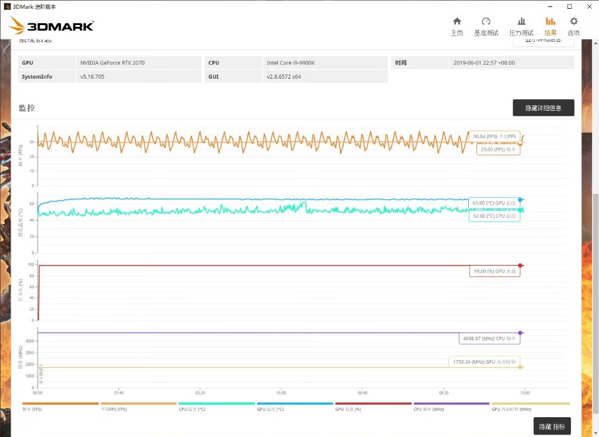Select the text Intel Core i9-9900K
Image resolution: width=599 pixels, height=437 pixels.
click(x=291, y=62)
